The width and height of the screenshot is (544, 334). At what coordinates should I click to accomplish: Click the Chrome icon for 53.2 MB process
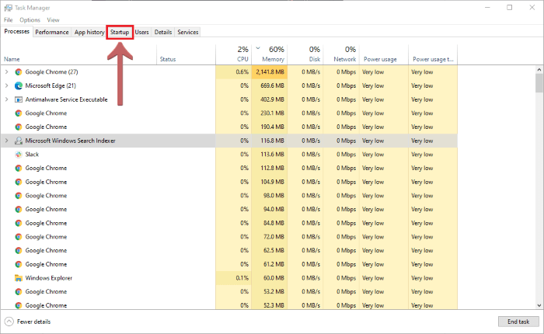pos(19,292)
